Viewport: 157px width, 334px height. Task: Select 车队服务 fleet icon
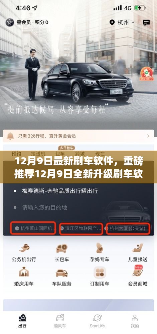(62, 273)
